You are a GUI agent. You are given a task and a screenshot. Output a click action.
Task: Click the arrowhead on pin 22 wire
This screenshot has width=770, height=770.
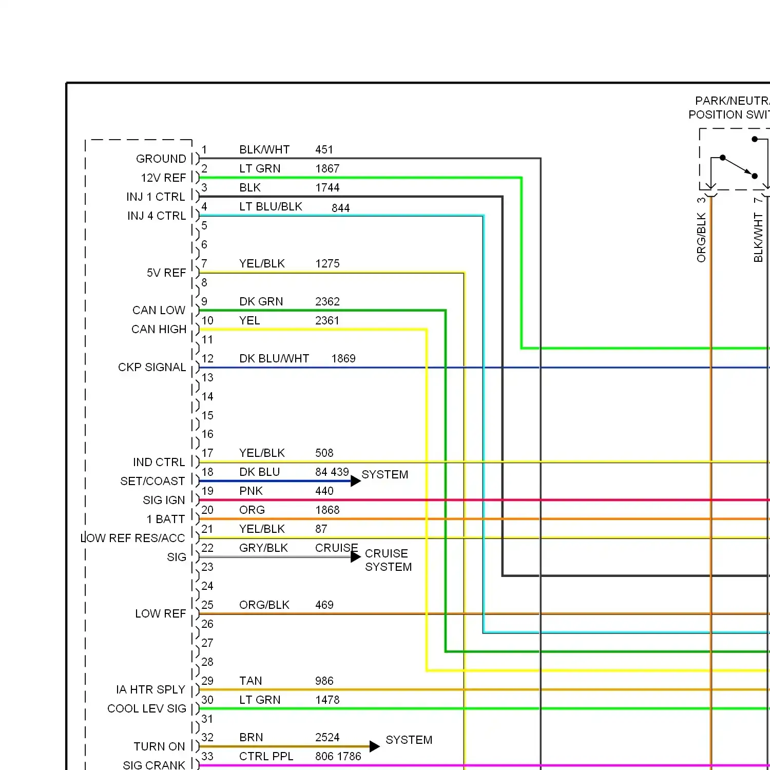coord(355,557)
